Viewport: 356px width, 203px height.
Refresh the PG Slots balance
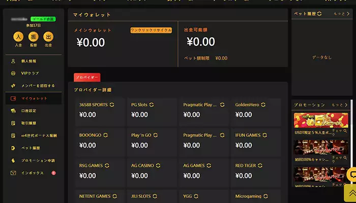pos(152,105)
